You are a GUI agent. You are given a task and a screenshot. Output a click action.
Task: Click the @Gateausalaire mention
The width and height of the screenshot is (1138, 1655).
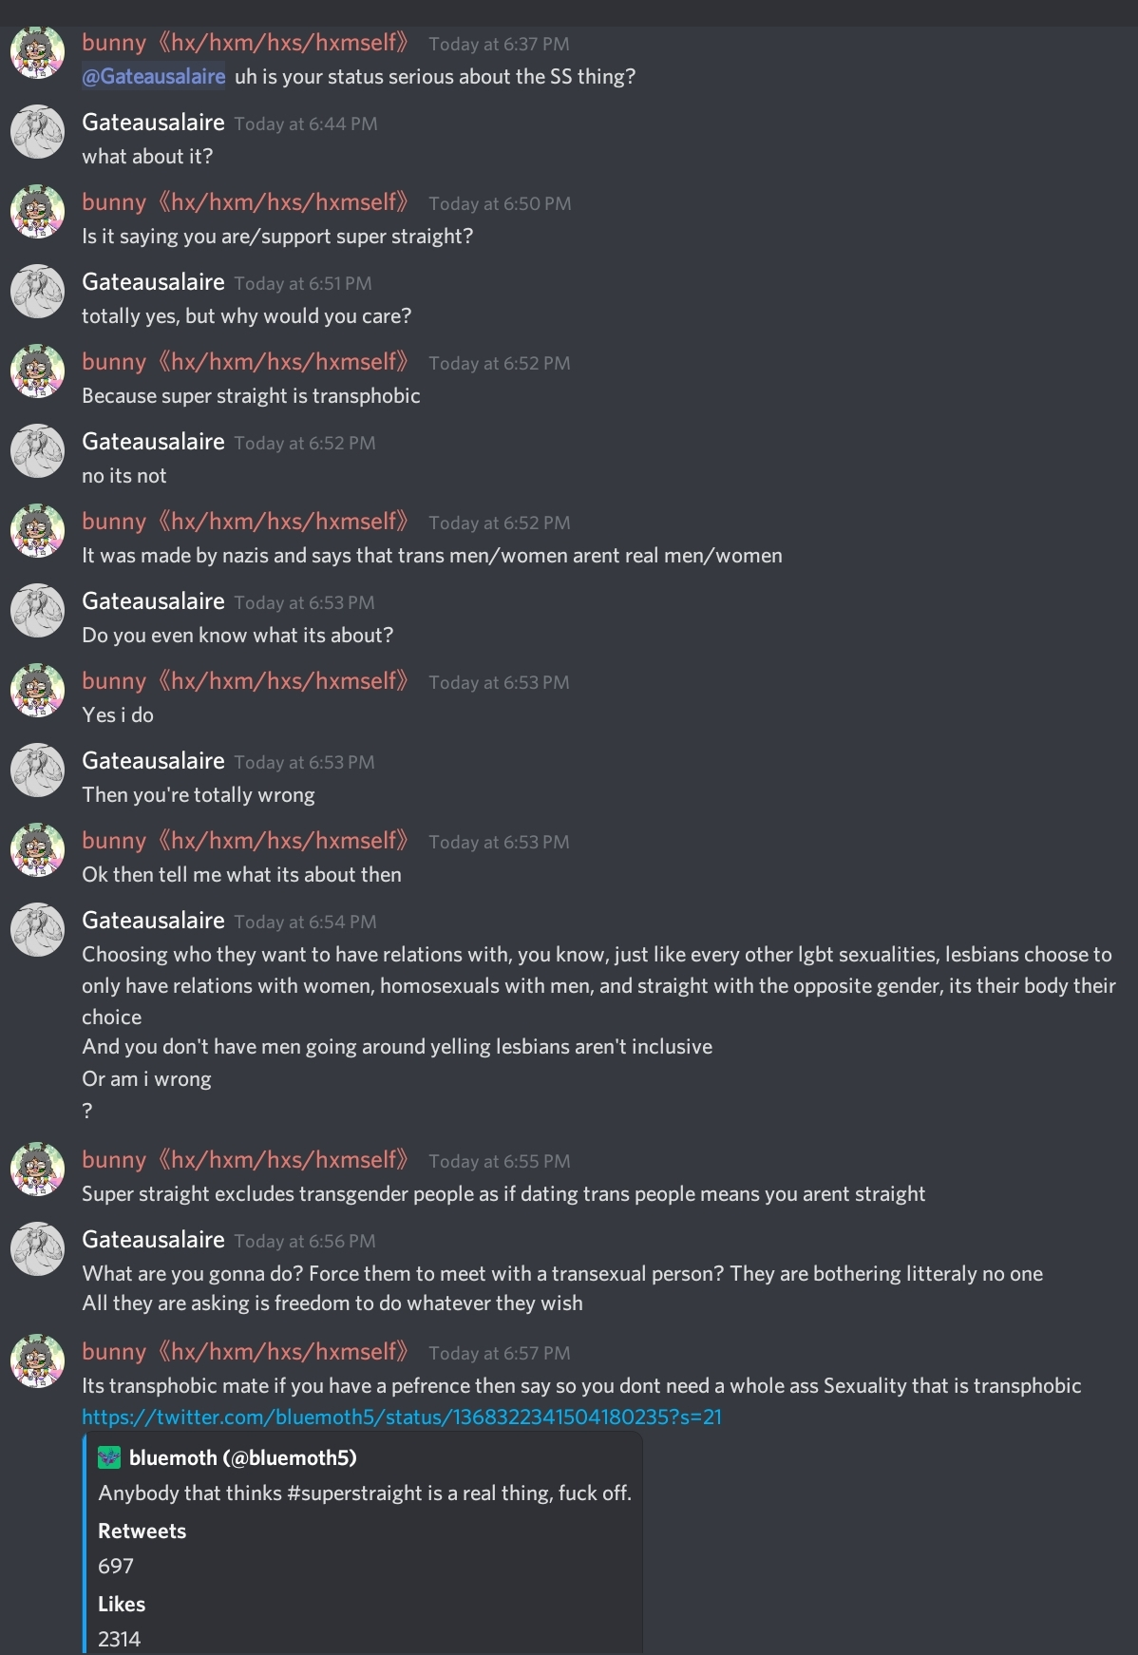[x=153, y=76]
